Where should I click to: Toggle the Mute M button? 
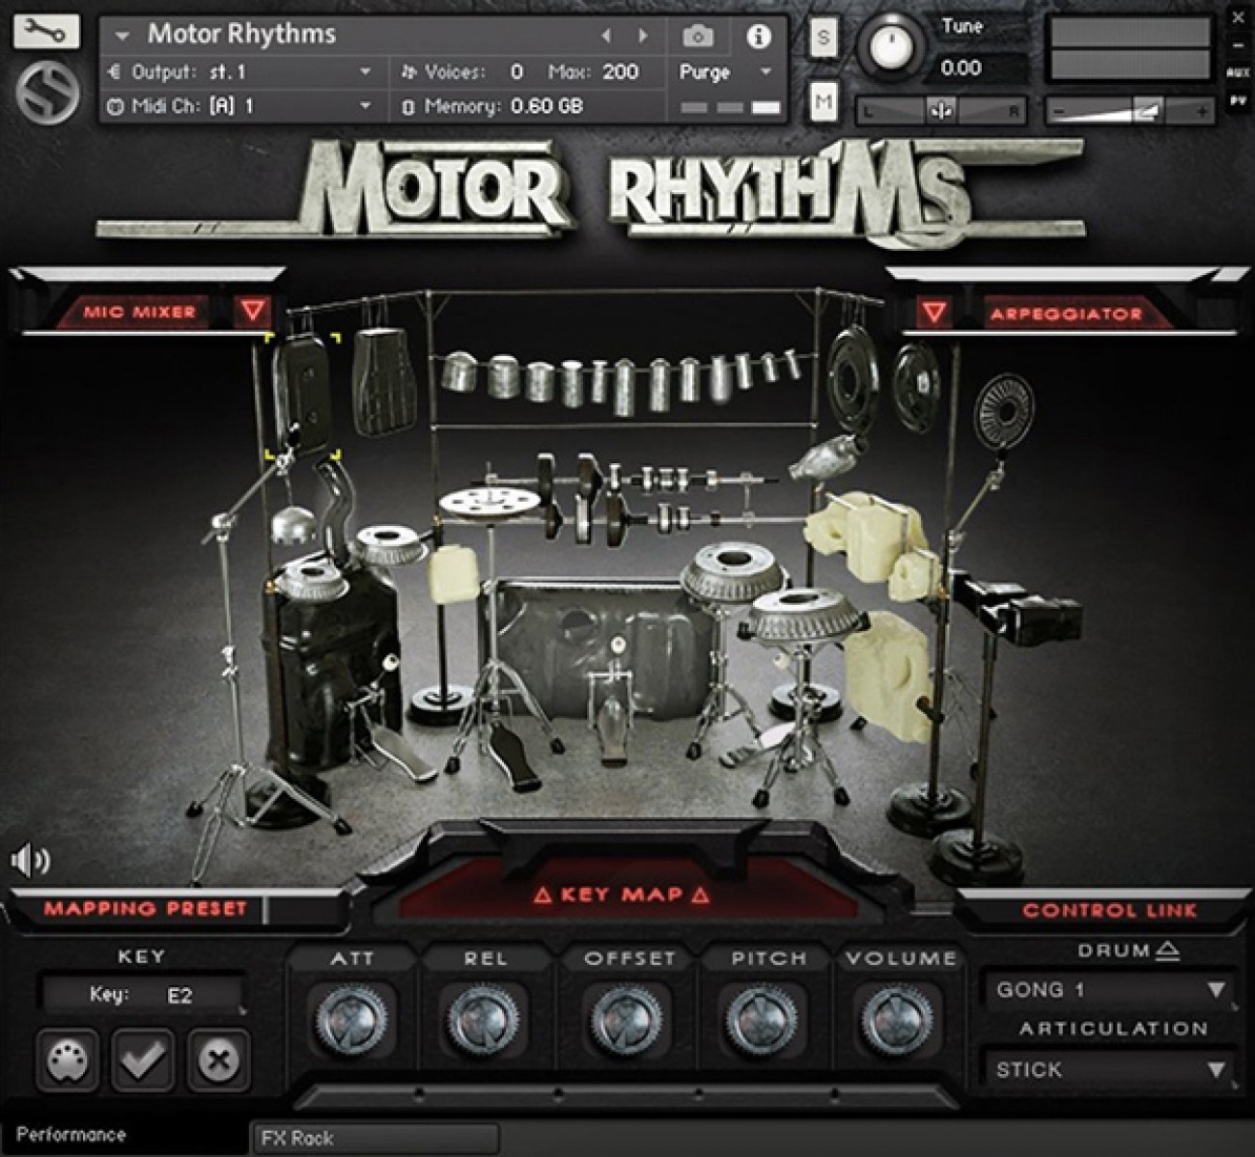tap(823, 100)
